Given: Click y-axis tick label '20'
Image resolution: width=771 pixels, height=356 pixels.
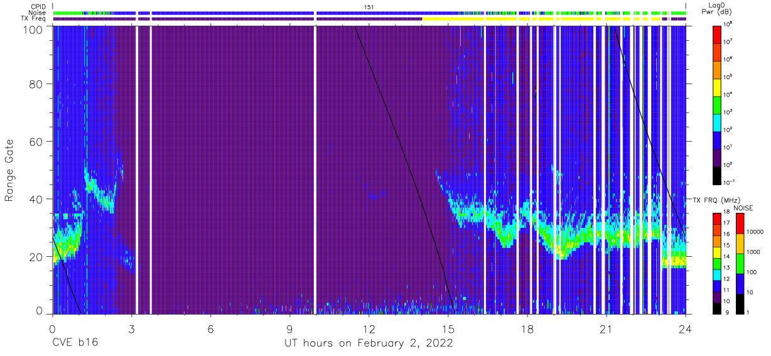Looking at the screenshot, I should pyautogui.click(x=36, y=257).
